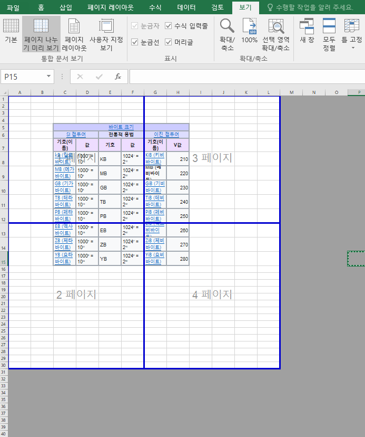The width and height of the screenshot is (365, 437).
Task: Open Page Layout (페이지 레이아웃) view
Action: pos(74,34)
